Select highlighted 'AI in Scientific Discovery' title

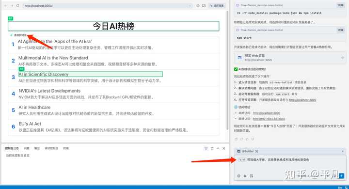[91, 74]
